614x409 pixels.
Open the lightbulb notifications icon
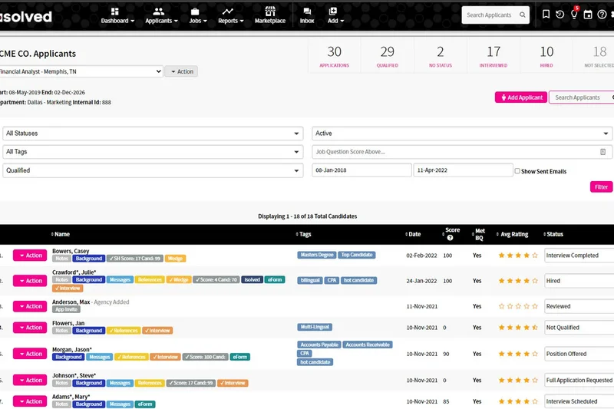(573, 15)
